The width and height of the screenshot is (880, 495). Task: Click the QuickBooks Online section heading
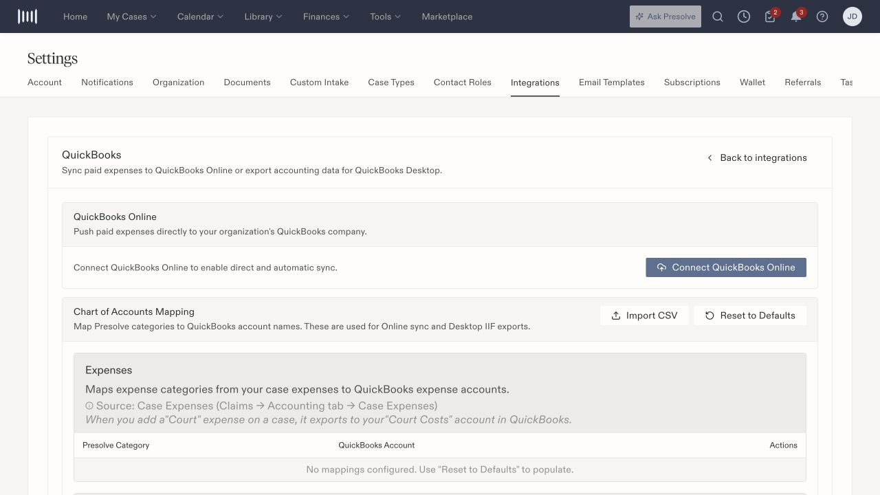point(115,217)
